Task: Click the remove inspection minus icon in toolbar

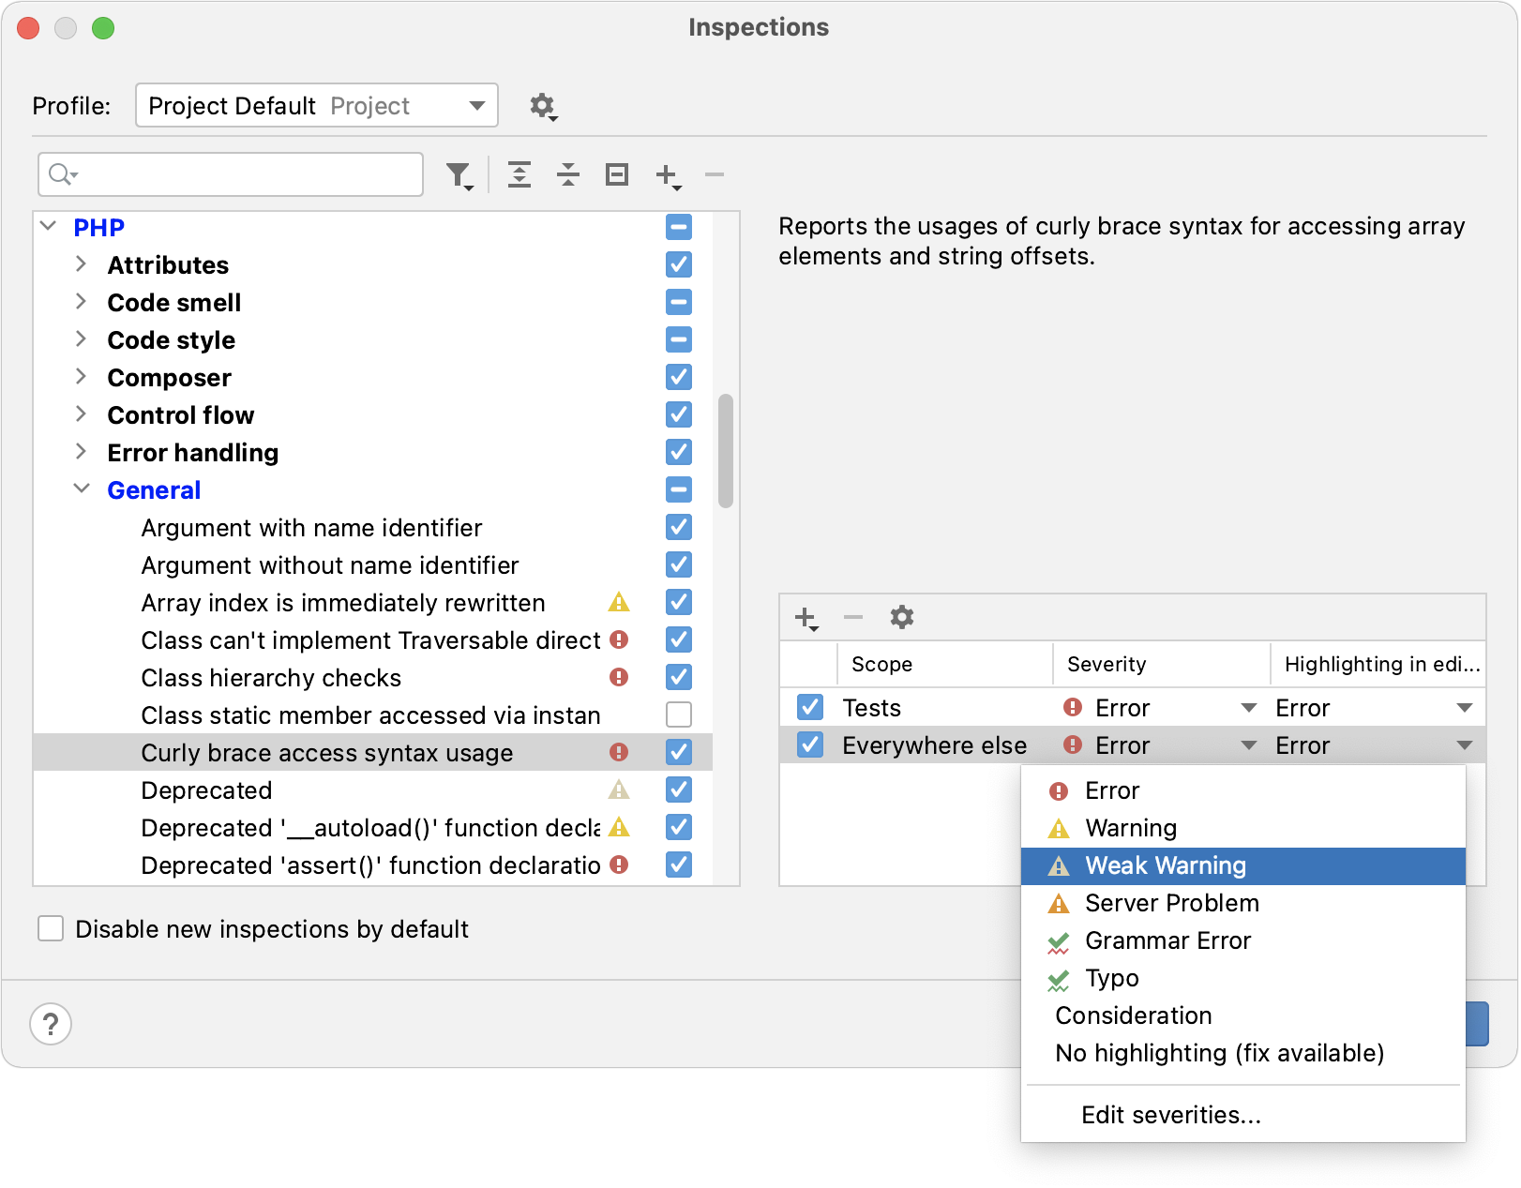Action: click(715, 174)
